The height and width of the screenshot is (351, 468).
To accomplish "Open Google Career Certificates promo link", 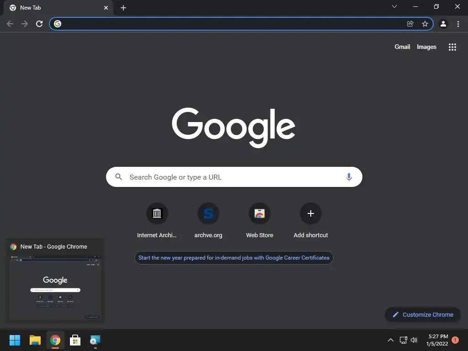I will tap(234, 258).
